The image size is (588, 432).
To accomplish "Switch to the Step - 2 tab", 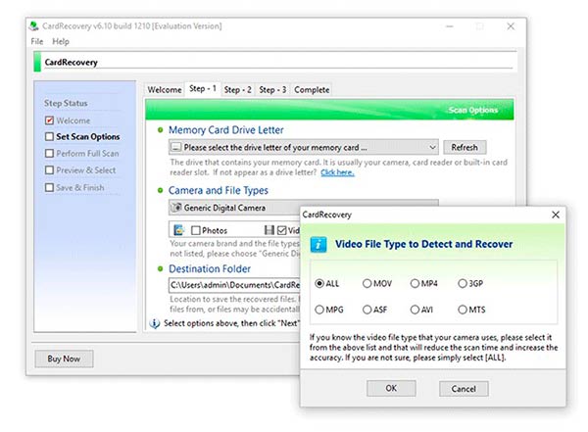I will [238, 90].
